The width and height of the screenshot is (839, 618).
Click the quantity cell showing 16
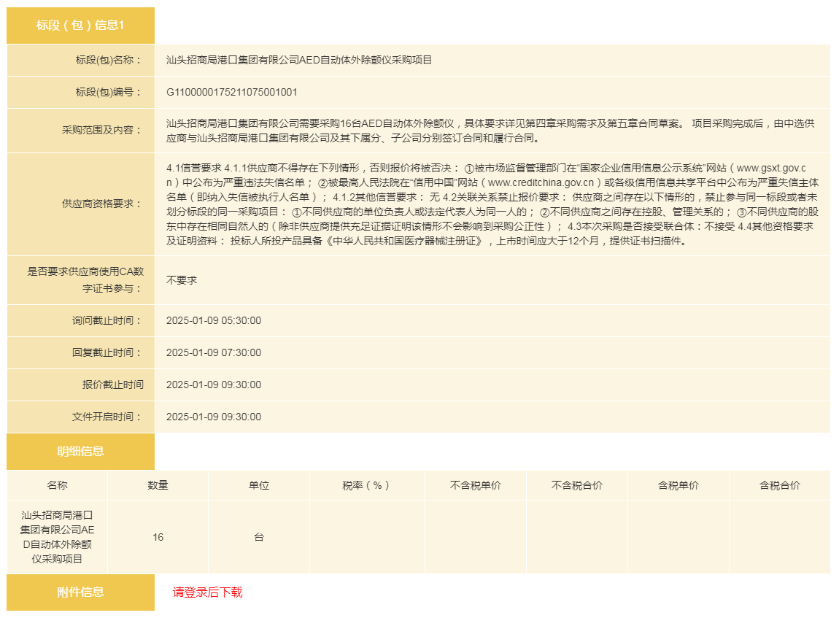point(158,537)
